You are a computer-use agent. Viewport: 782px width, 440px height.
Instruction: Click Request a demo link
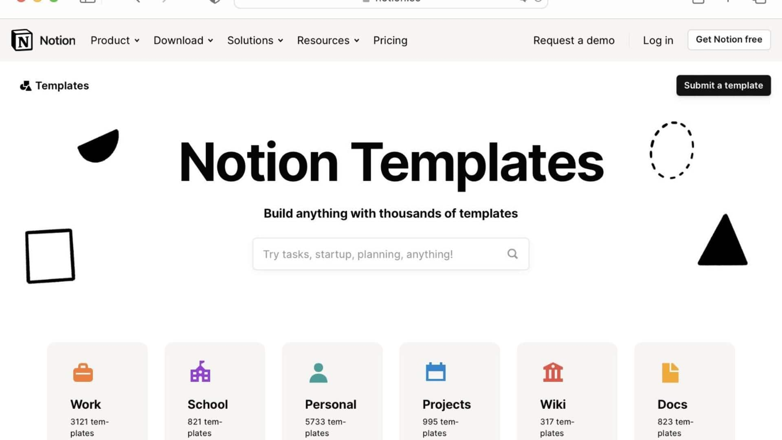pos(573,40)
